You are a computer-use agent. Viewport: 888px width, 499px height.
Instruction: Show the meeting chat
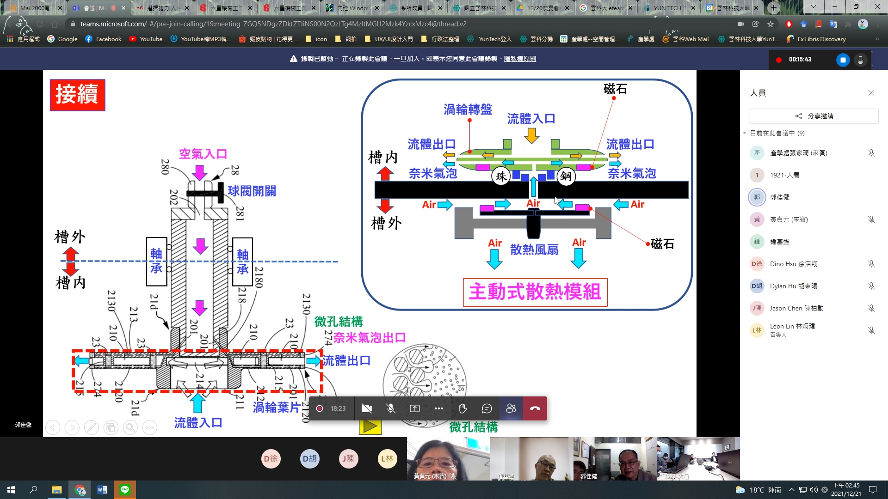point(487,408)
